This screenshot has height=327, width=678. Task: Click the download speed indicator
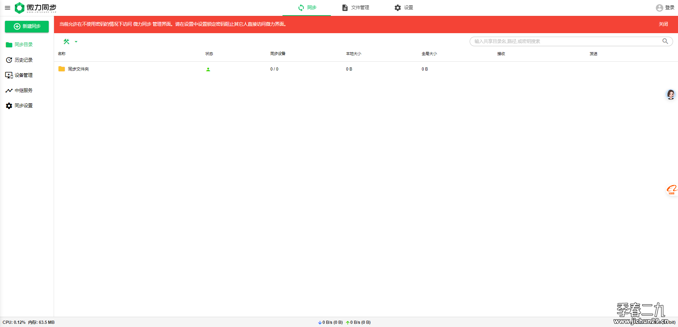[330, 322]
